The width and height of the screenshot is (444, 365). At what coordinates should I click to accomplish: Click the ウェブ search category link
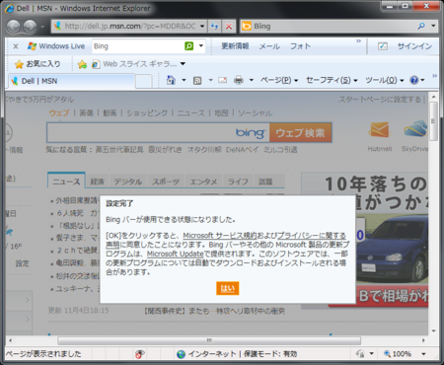(59, 113)
